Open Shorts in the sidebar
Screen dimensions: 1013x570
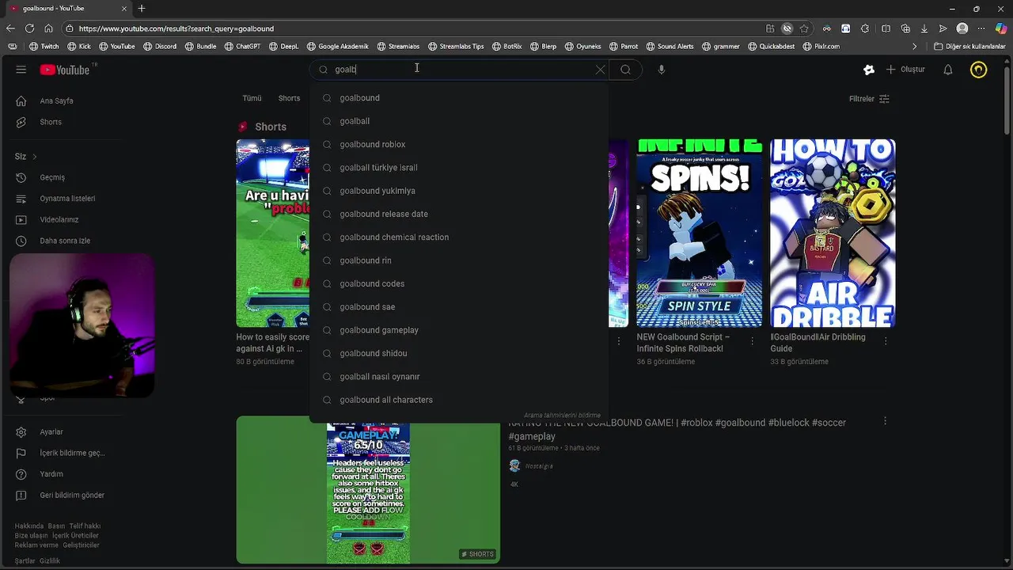click(51, 122)
